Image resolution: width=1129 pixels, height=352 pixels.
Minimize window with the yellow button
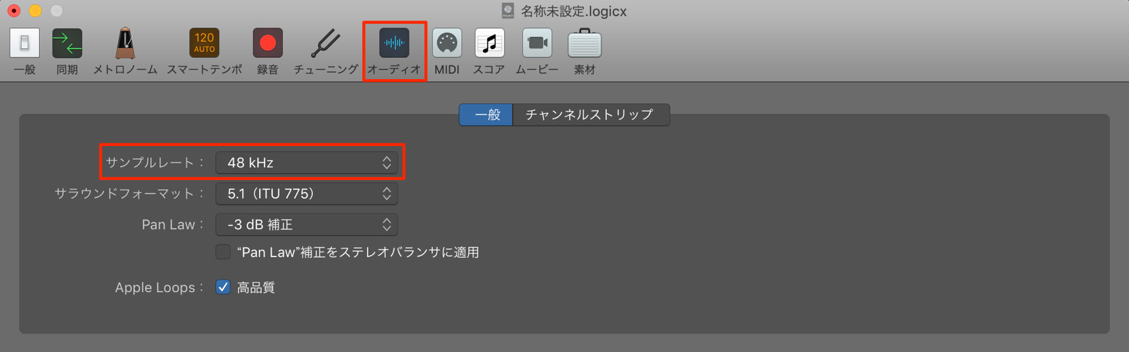36,11
